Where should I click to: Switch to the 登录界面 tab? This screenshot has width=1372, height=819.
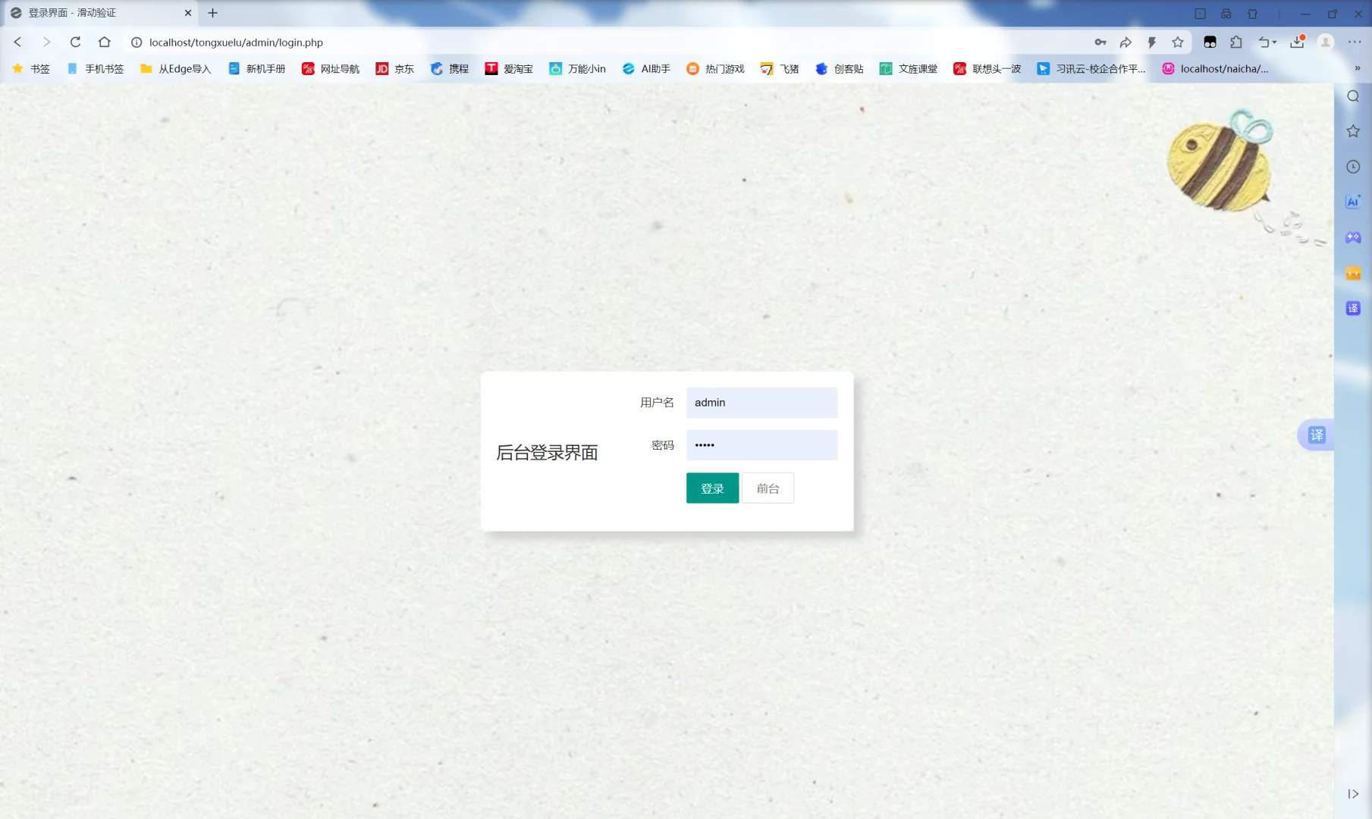point(91,13)
